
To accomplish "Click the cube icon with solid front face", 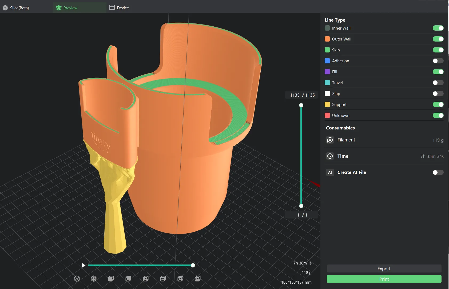I will tap(111, 279).
